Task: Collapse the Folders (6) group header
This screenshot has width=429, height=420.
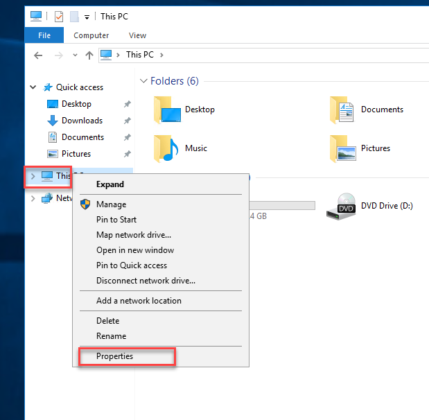Action: tap(143, 81)
